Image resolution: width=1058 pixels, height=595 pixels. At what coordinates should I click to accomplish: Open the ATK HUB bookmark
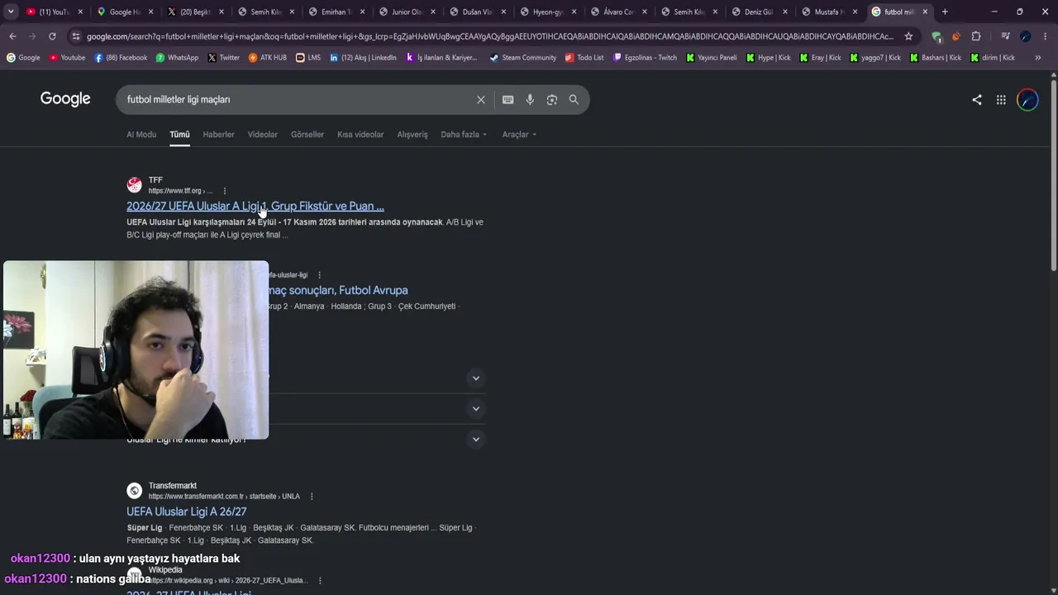pyautogui.click(x=267, y=58)
